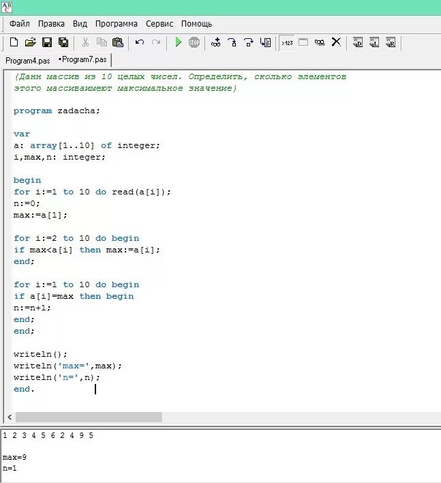Click the read(a[i]) loop line
Screen dimensions: 441x483
[92, 192]
